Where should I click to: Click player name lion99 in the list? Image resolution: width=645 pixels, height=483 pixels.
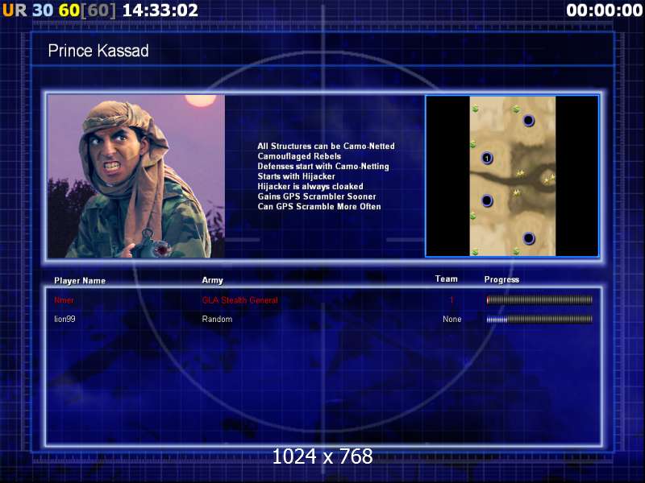(64, 320)
